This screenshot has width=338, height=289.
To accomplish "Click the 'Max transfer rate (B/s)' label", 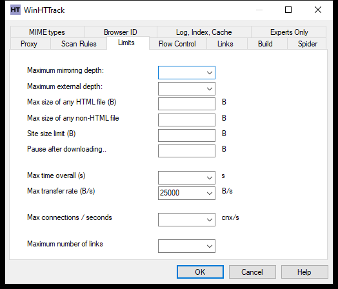I will 61,191.
